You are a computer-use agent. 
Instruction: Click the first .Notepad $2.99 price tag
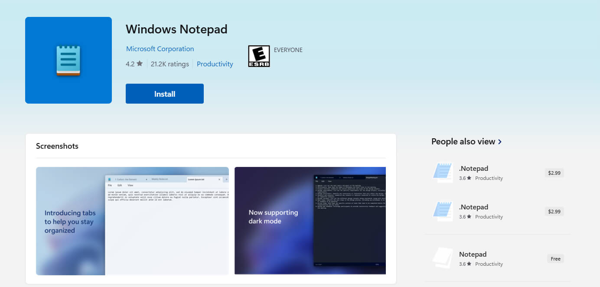pyautogui.click(x=554, y=173)
